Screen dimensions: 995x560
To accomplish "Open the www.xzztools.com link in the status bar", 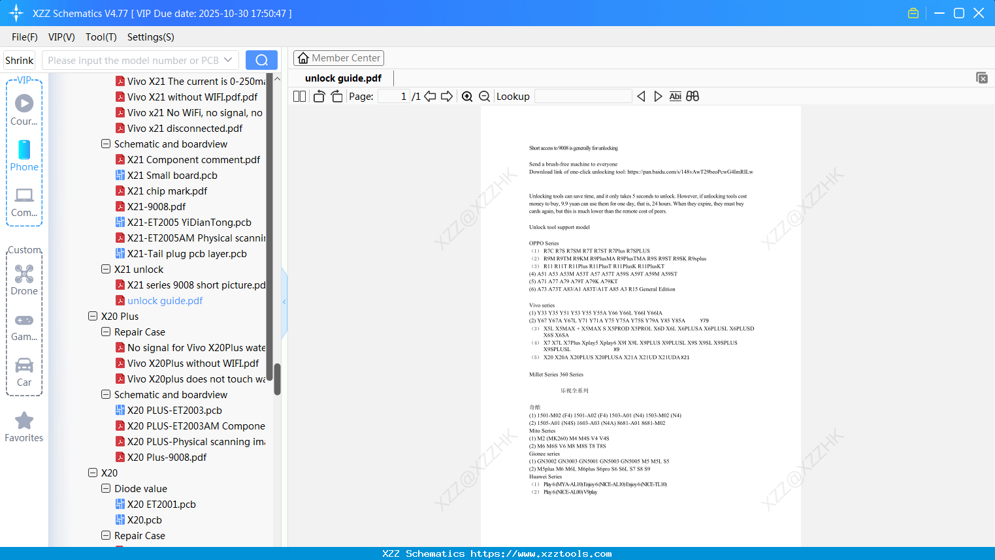I will pos(541,553).
